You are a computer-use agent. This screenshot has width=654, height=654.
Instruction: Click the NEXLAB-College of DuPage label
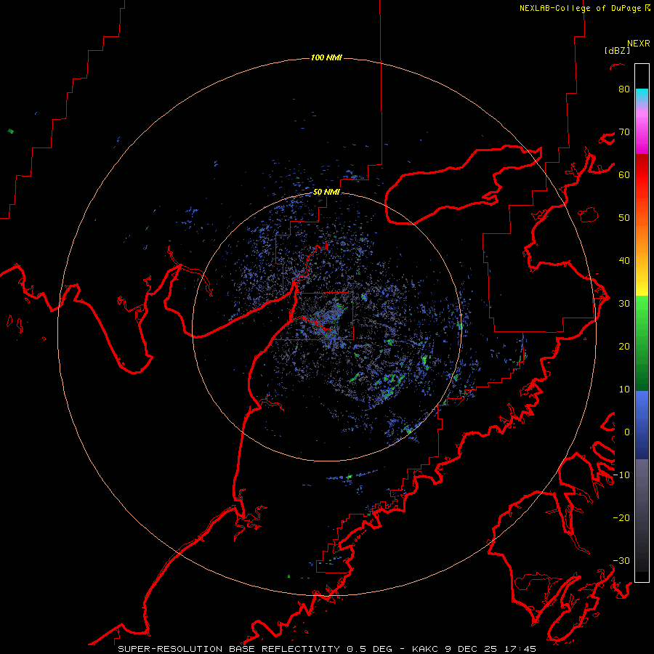[x=584, y=8]
